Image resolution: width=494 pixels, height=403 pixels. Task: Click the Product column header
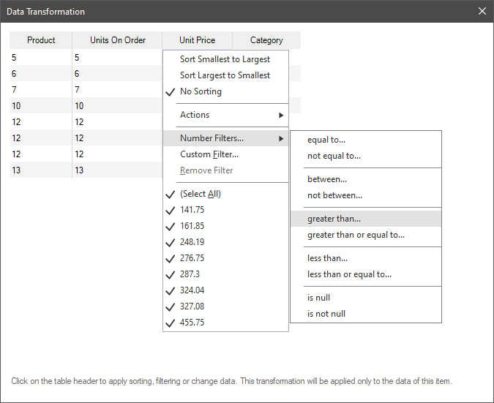click(41, 40)
